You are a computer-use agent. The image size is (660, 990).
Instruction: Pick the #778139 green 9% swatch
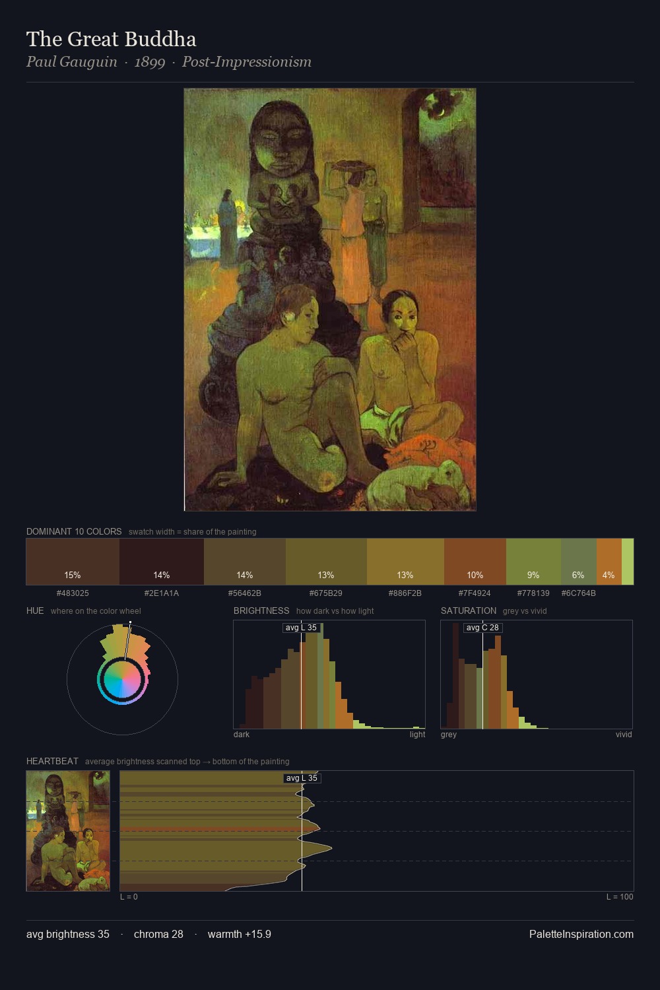533,562
